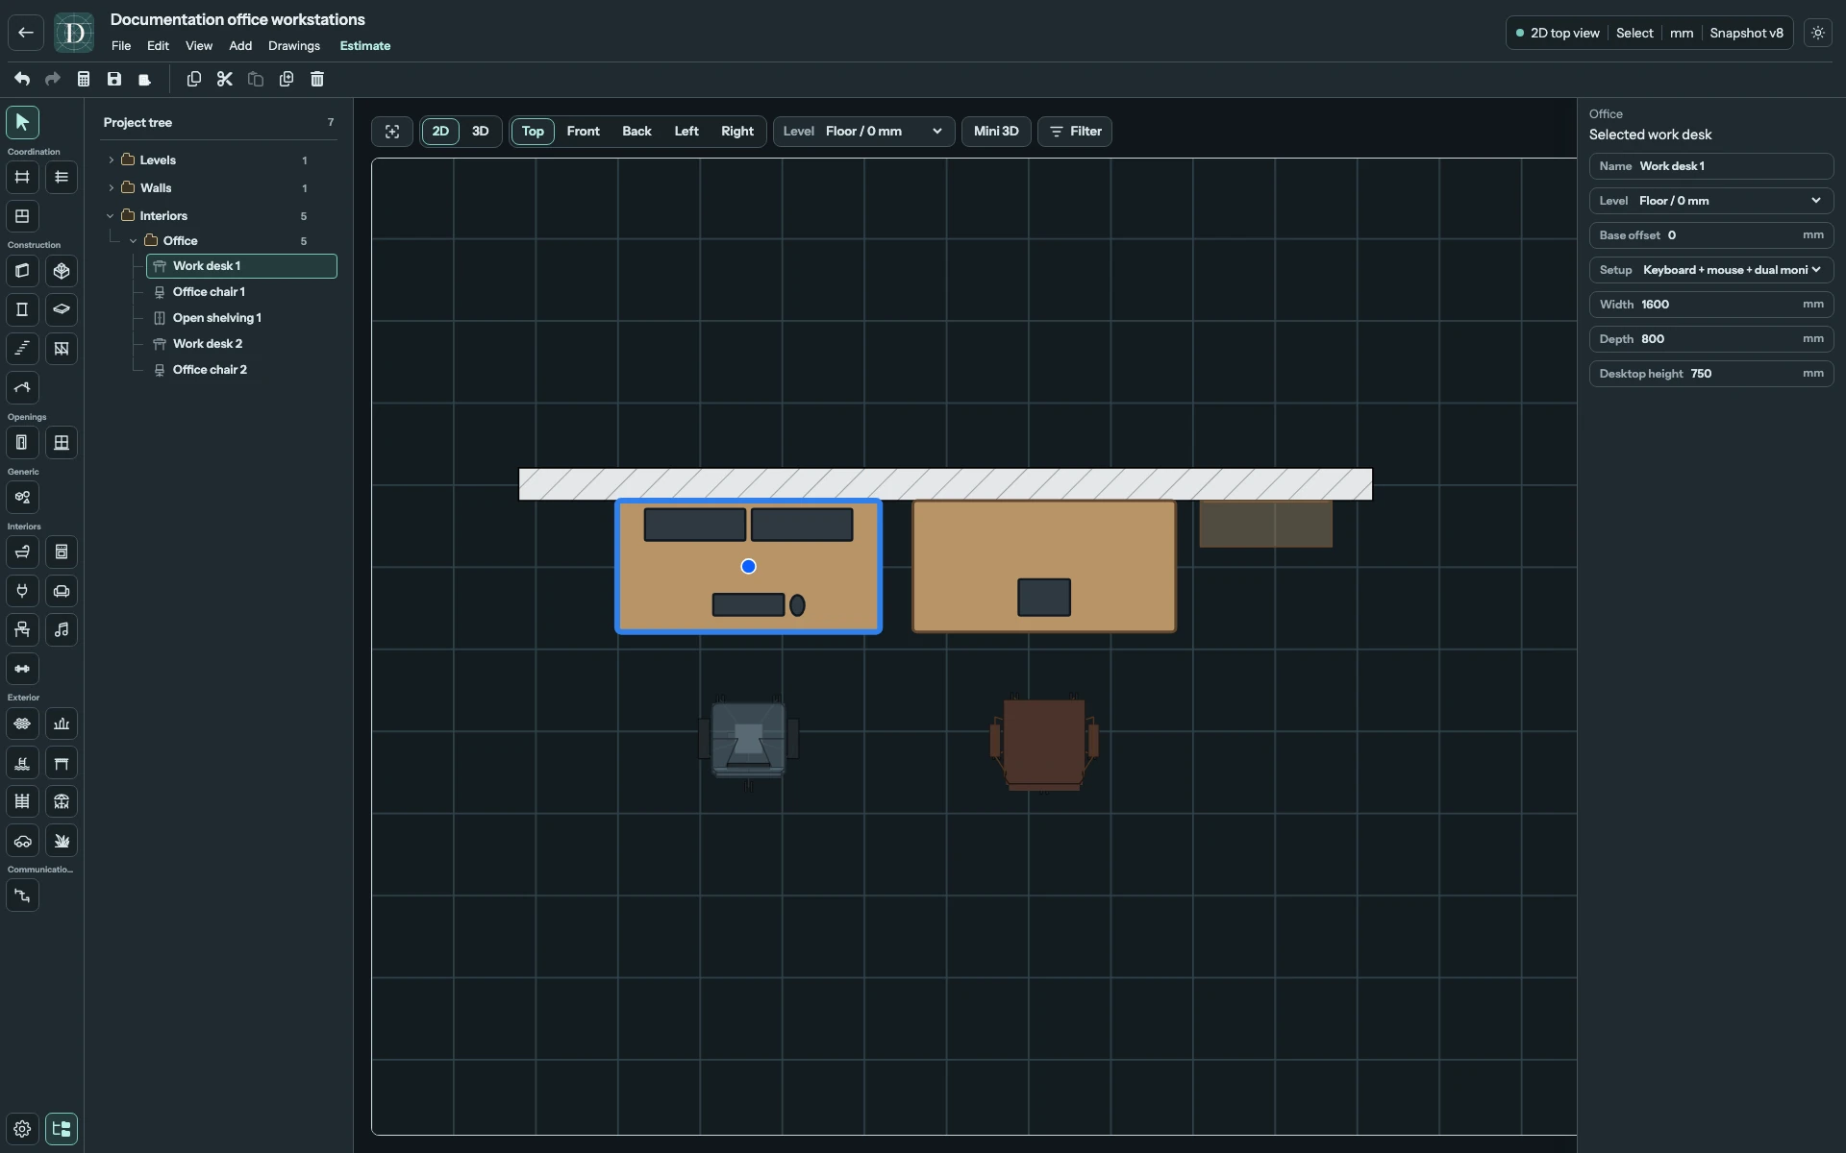
Task: Open the calculator toolbar icon
Action: 84,79
